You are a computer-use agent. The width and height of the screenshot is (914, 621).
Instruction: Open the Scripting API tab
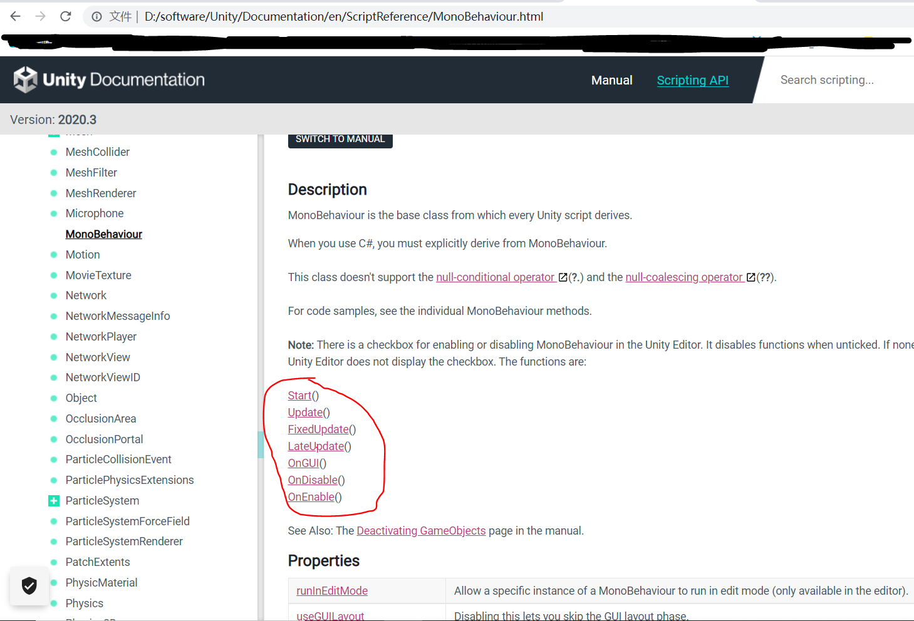(692, 80)
